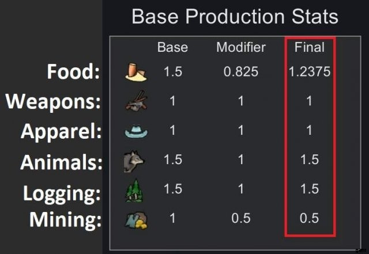The width and height of the screenshot is (369, 254).
Task: Select the Food final value 1.2375
Action: (x=310, y=72)
